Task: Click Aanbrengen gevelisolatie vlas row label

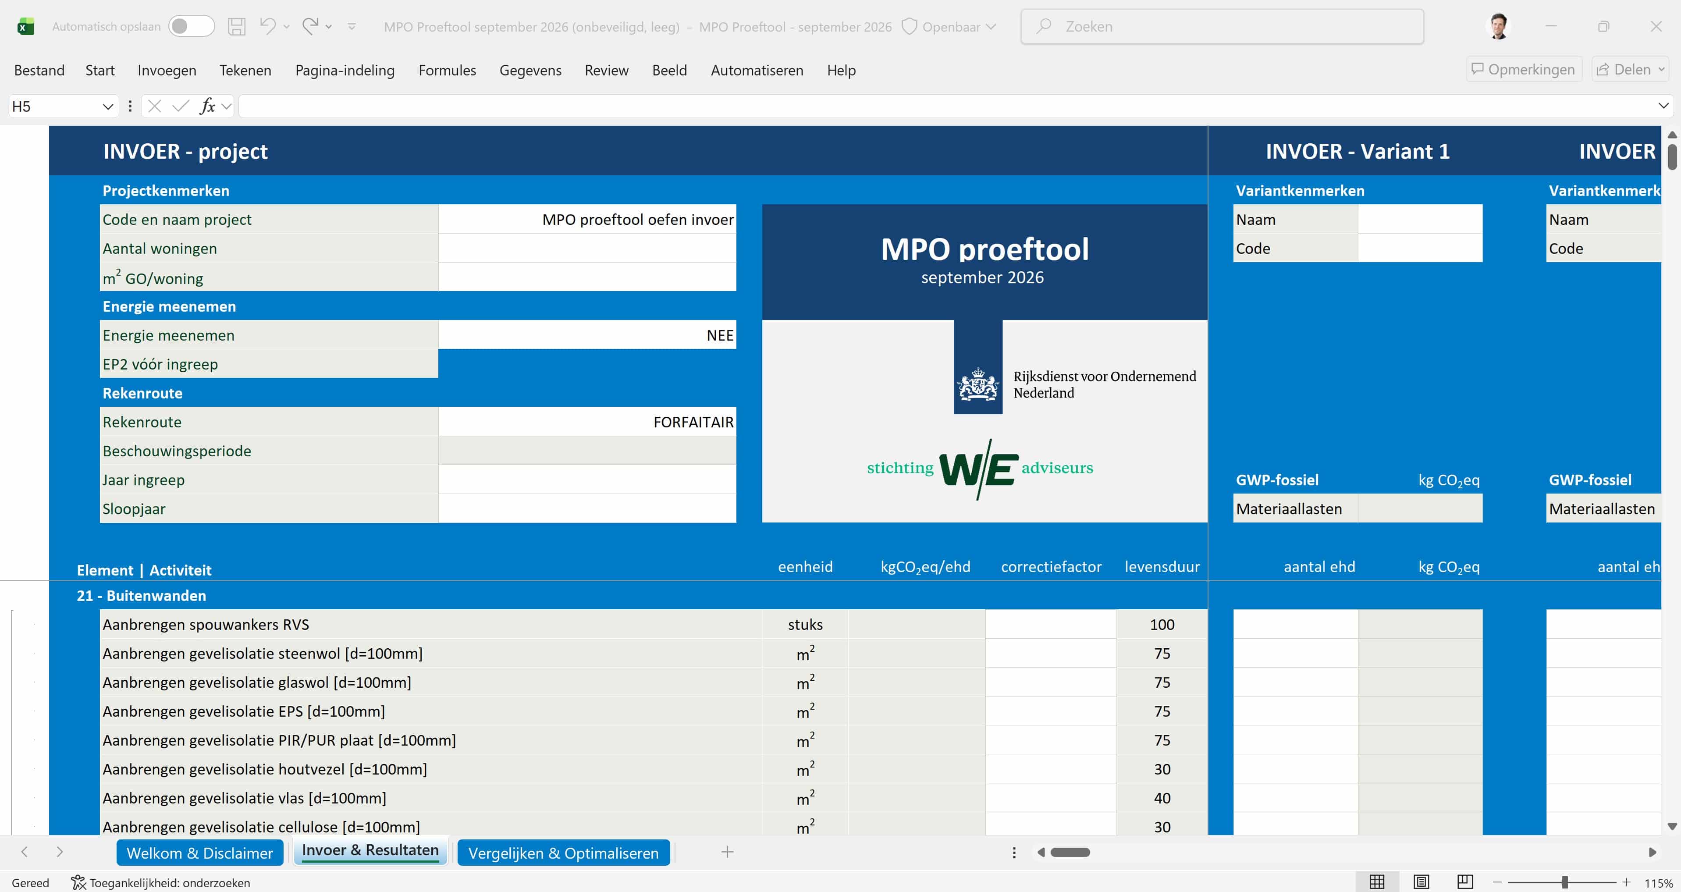Action: coord(244,798)
